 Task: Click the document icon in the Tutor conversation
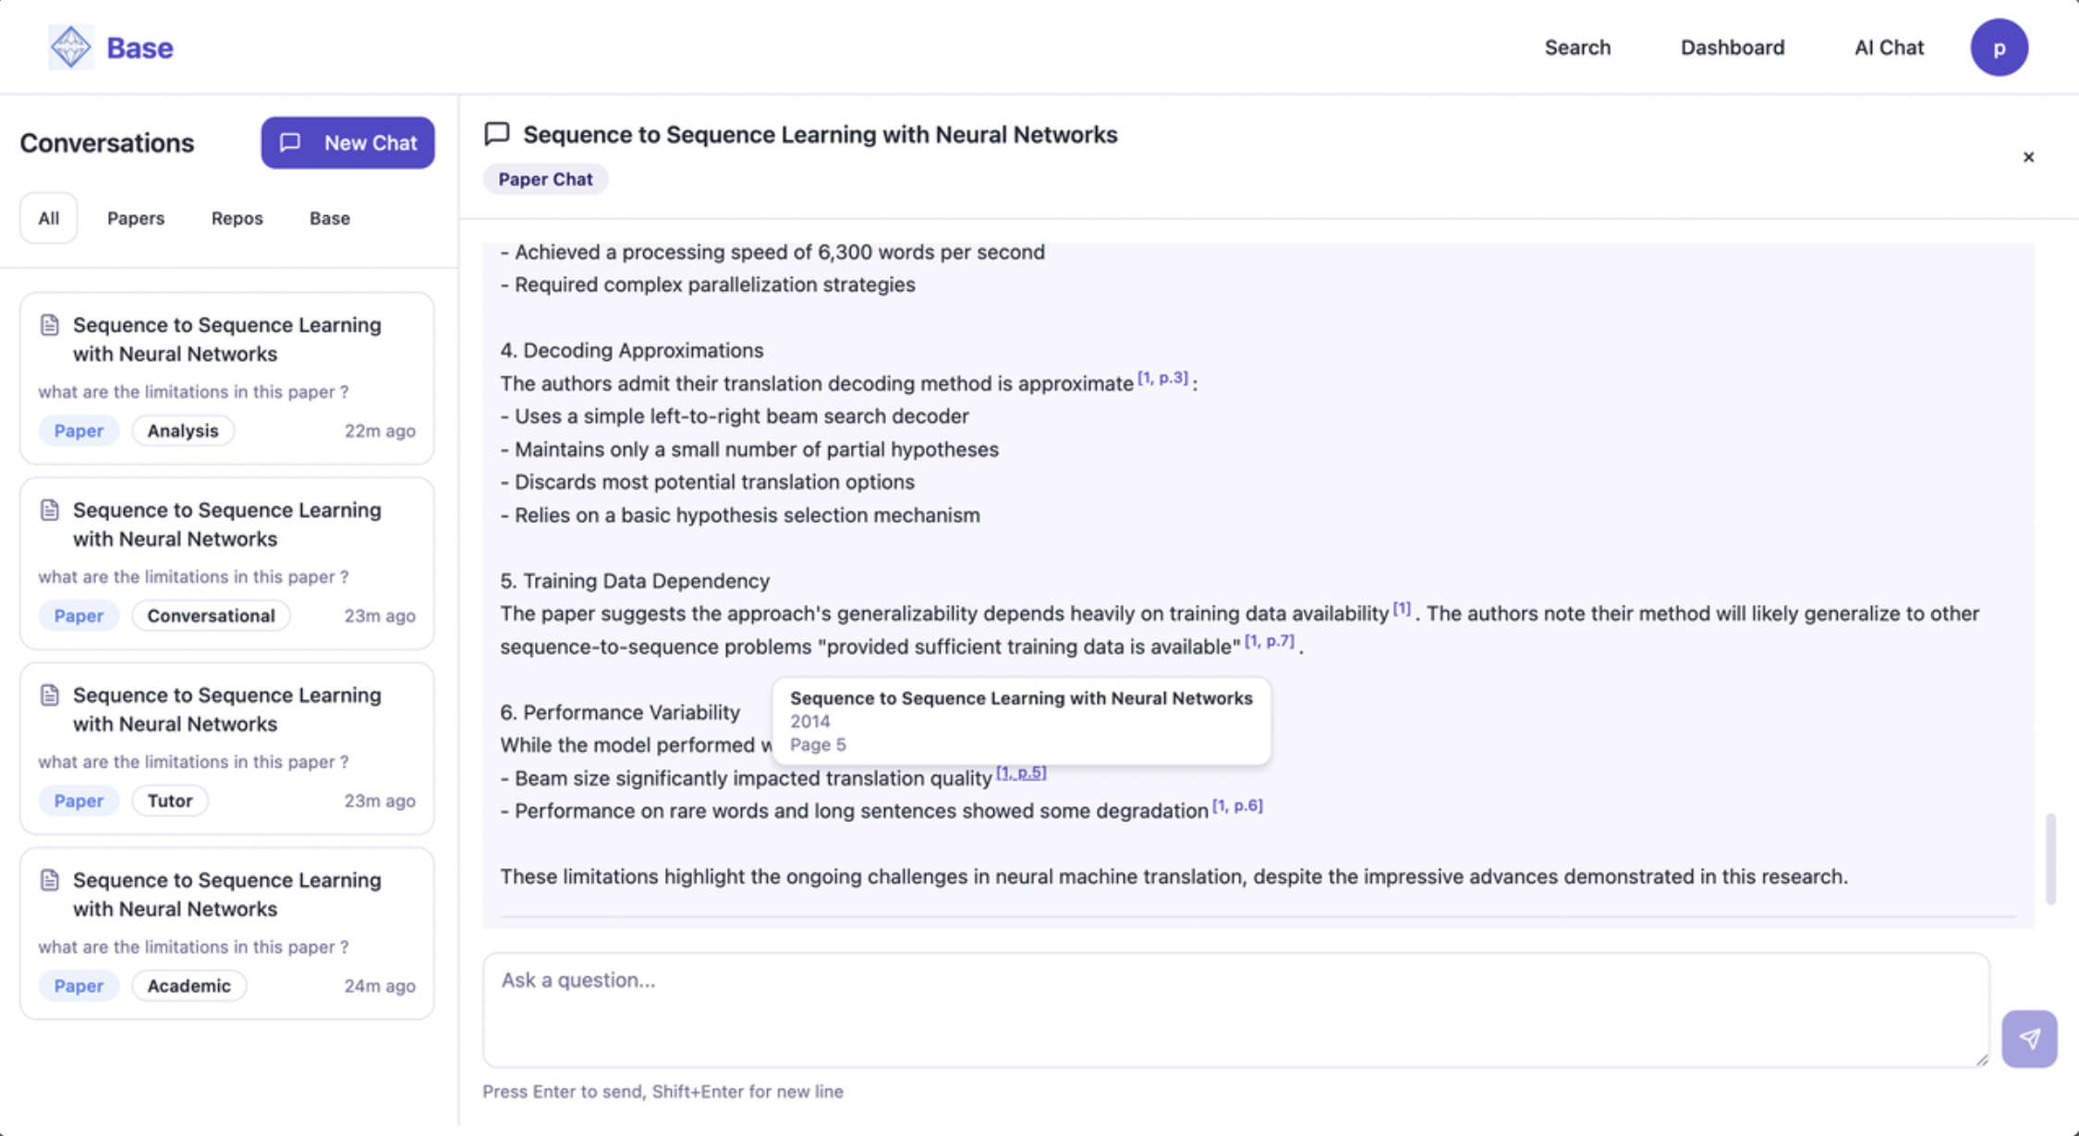(x=50, y=695)
